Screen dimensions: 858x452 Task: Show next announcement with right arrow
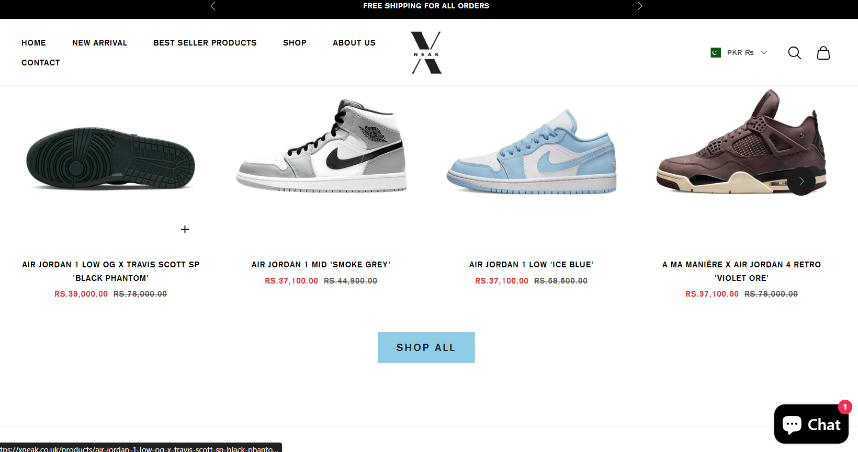pyautogui.click(x=639, y=6)
